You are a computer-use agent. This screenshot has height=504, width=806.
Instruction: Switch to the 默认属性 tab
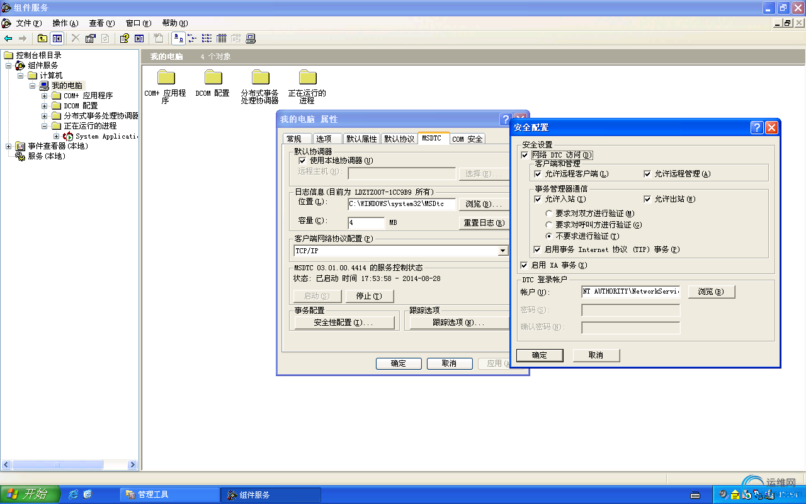click(x=361, y=139)
